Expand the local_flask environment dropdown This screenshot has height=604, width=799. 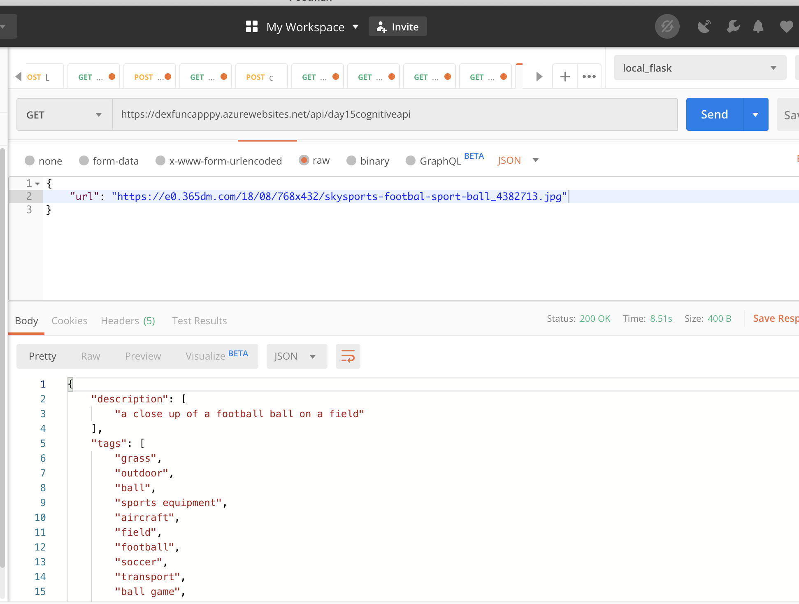click(x=699, y=68)
